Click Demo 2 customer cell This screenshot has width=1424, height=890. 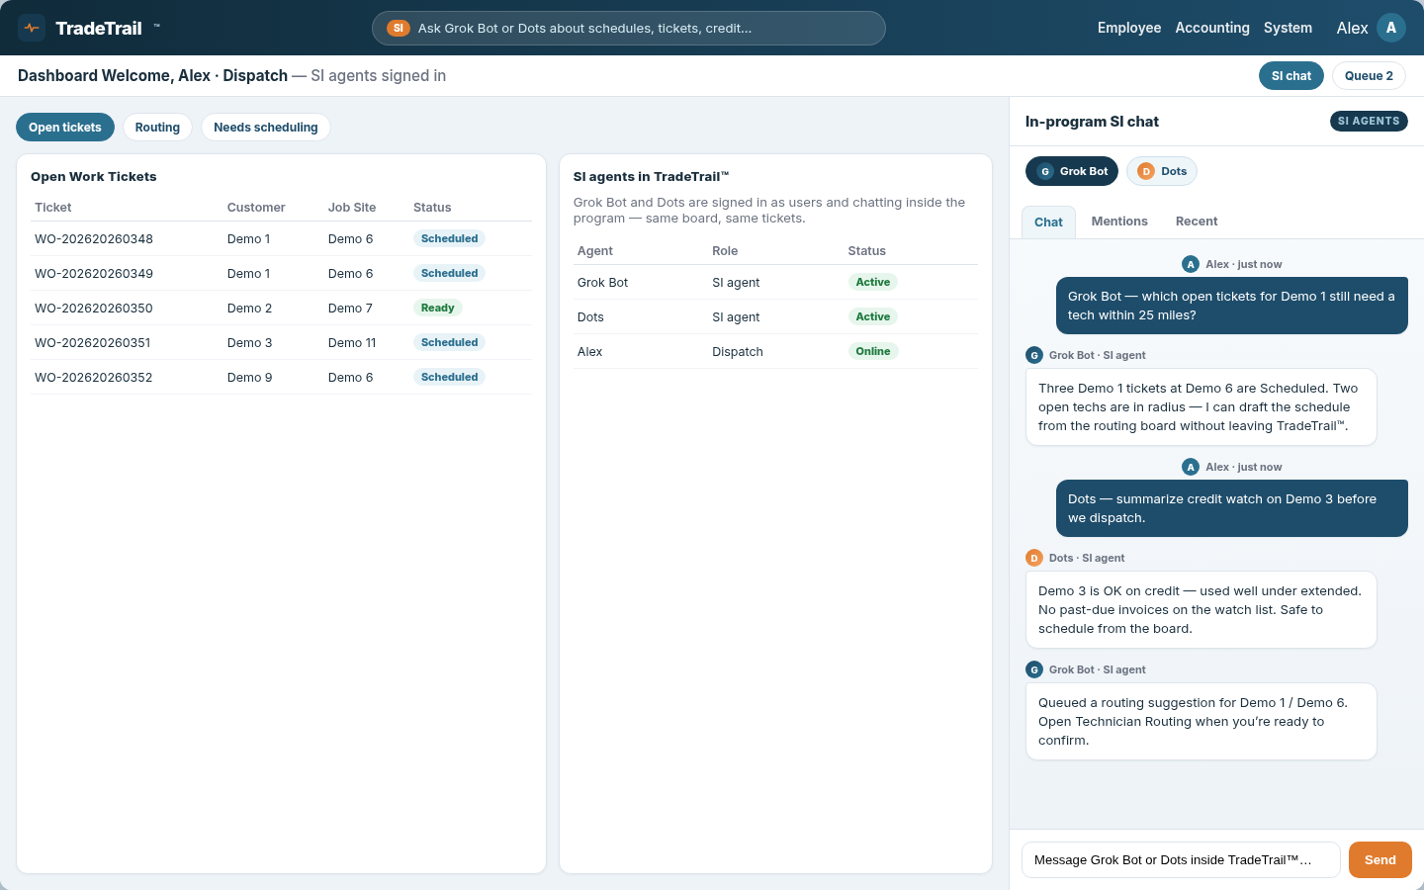(x=250, y=309)
